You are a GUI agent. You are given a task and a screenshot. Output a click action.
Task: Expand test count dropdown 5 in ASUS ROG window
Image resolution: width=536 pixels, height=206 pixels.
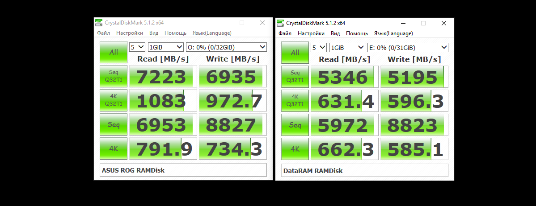point(137,47)
